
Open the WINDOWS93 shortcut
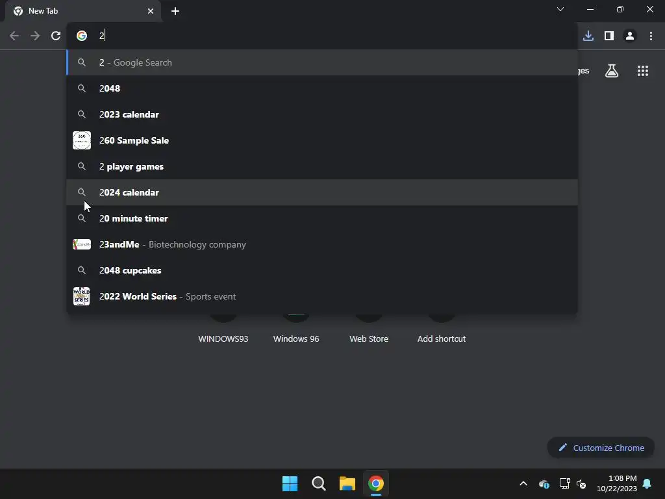(x=223, y=339)
